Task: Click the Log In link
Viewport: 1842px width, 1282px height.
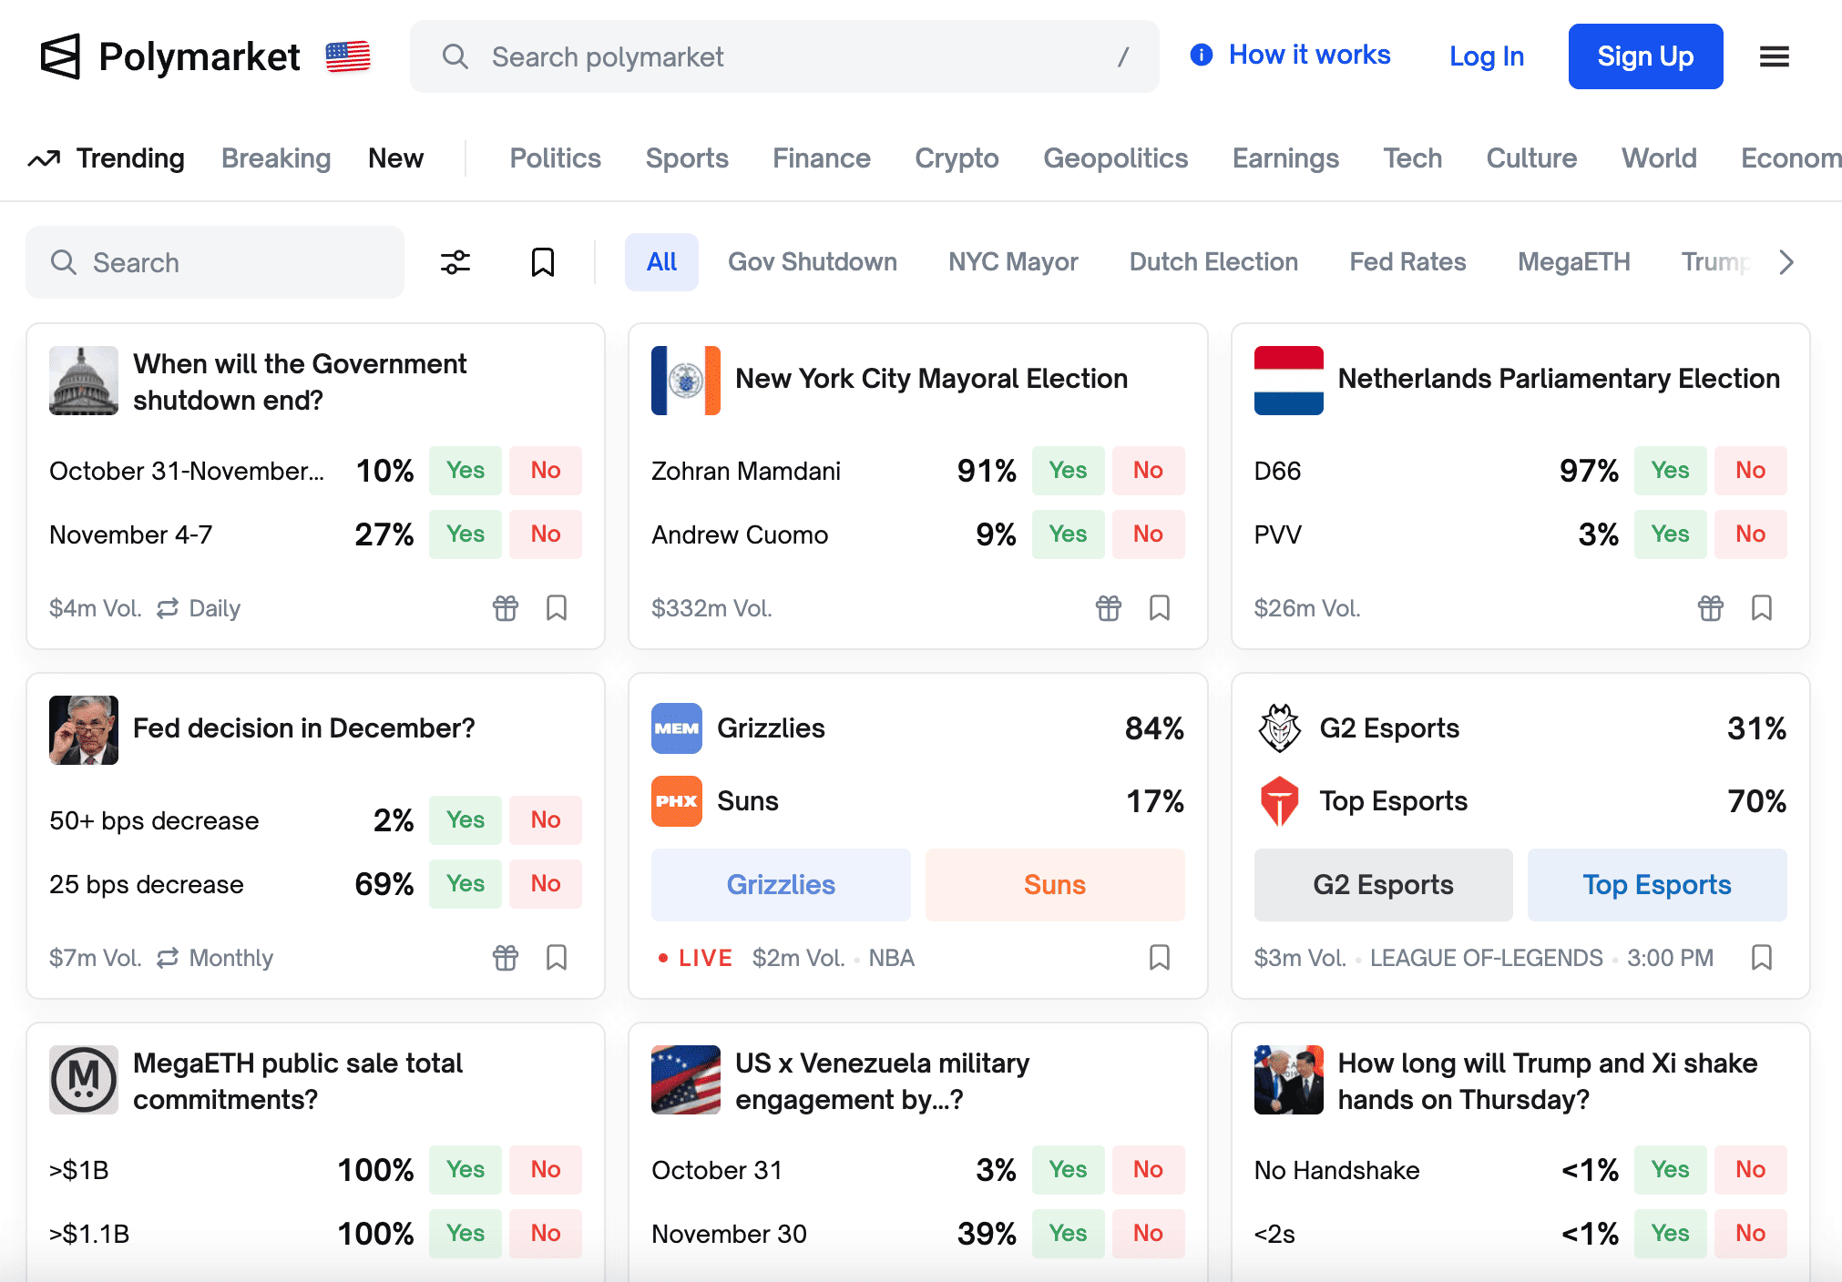Action: pos(1486,56)
